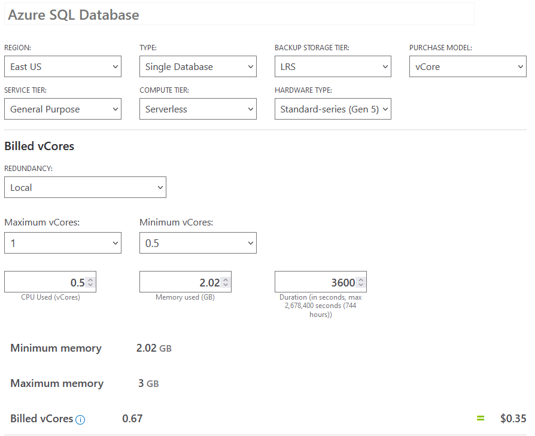Screen dimensions: 535x436
Task: Open the Type dropdown showing Single Database
Action: point(198,66)
